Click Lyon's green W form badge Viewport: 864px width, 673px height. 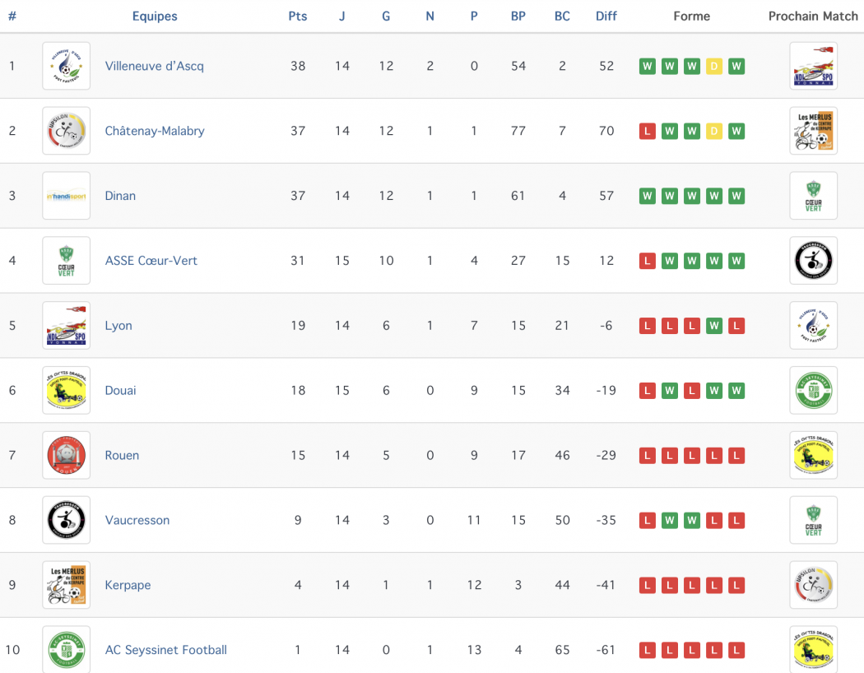[x=713, y=326]
